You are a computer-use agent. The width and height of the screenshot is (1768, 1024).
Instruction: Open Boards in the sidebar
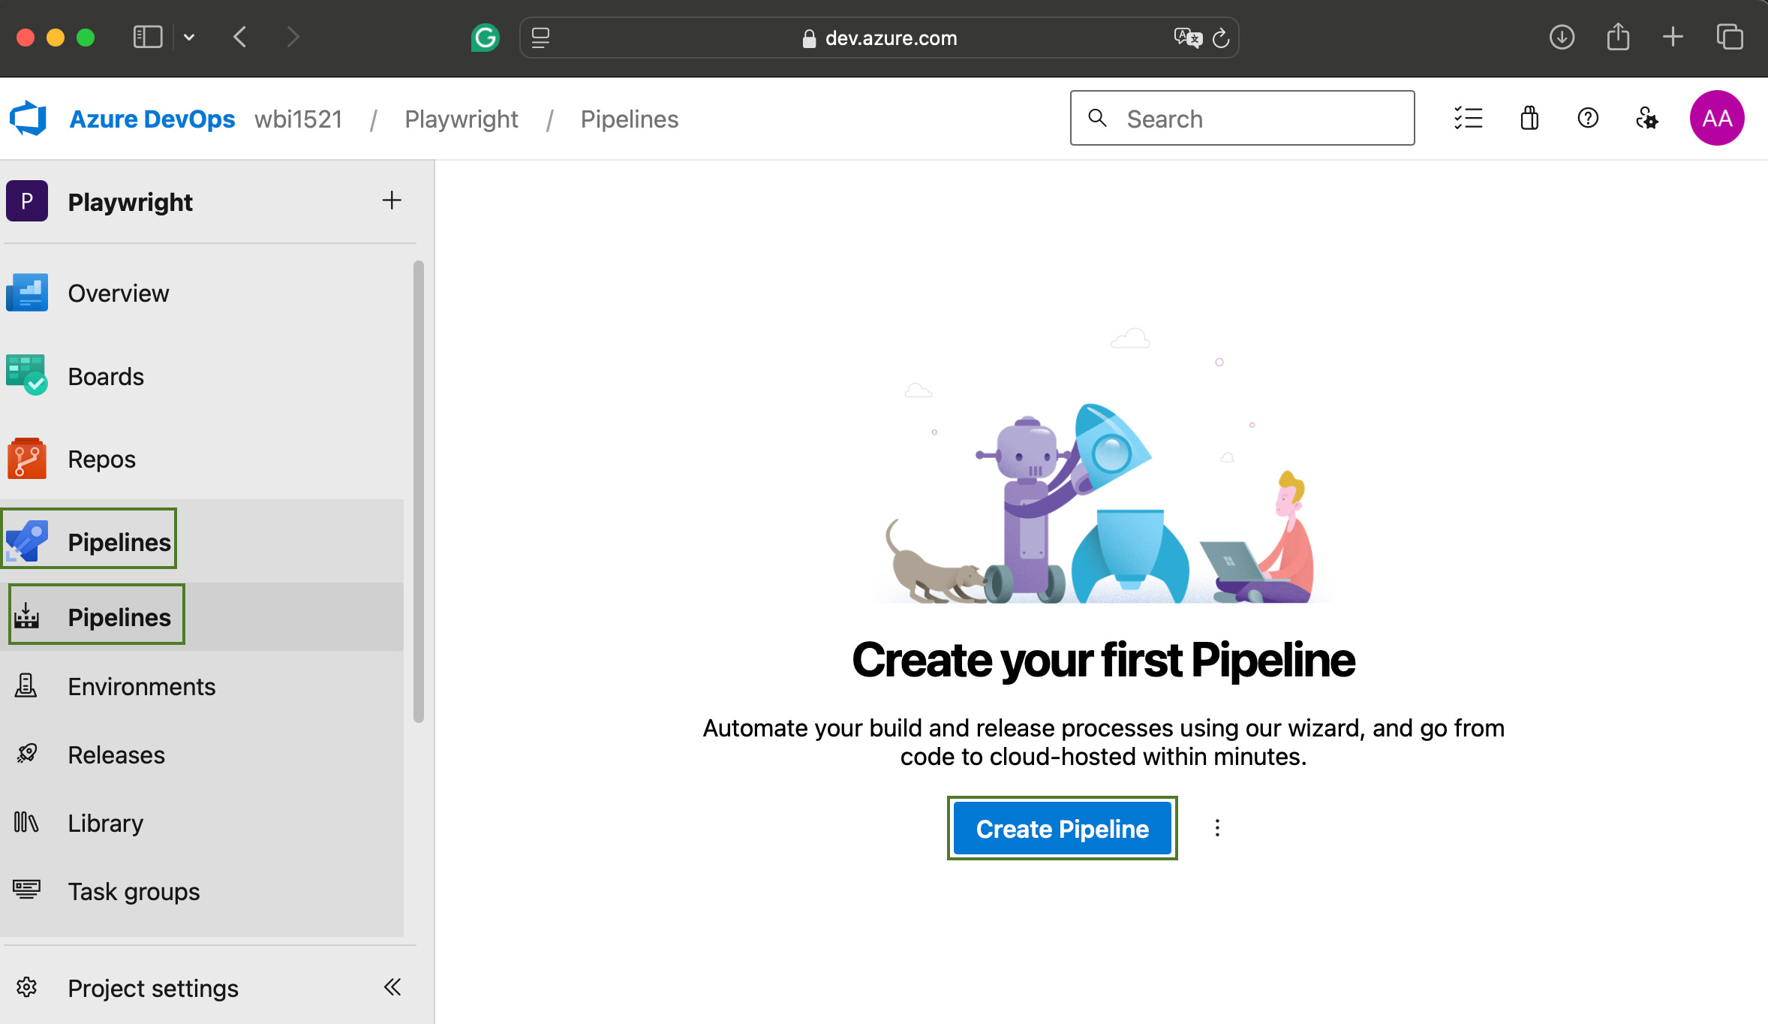[x=203, y=376]
